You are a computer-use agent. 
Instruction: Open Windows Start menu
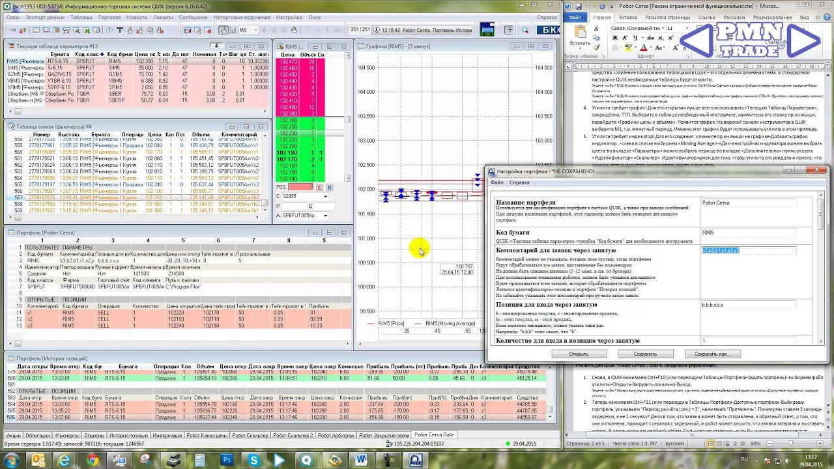point(12,460)
